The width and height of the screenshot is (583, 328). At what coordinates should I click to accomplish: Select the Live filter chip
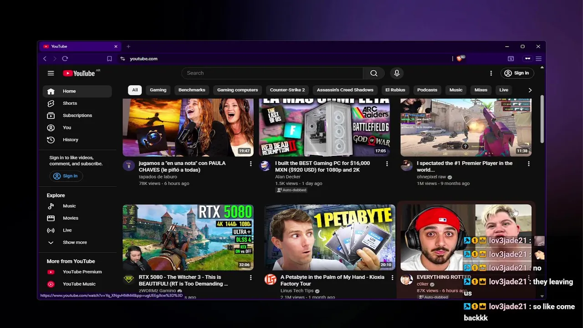[504, 90]
